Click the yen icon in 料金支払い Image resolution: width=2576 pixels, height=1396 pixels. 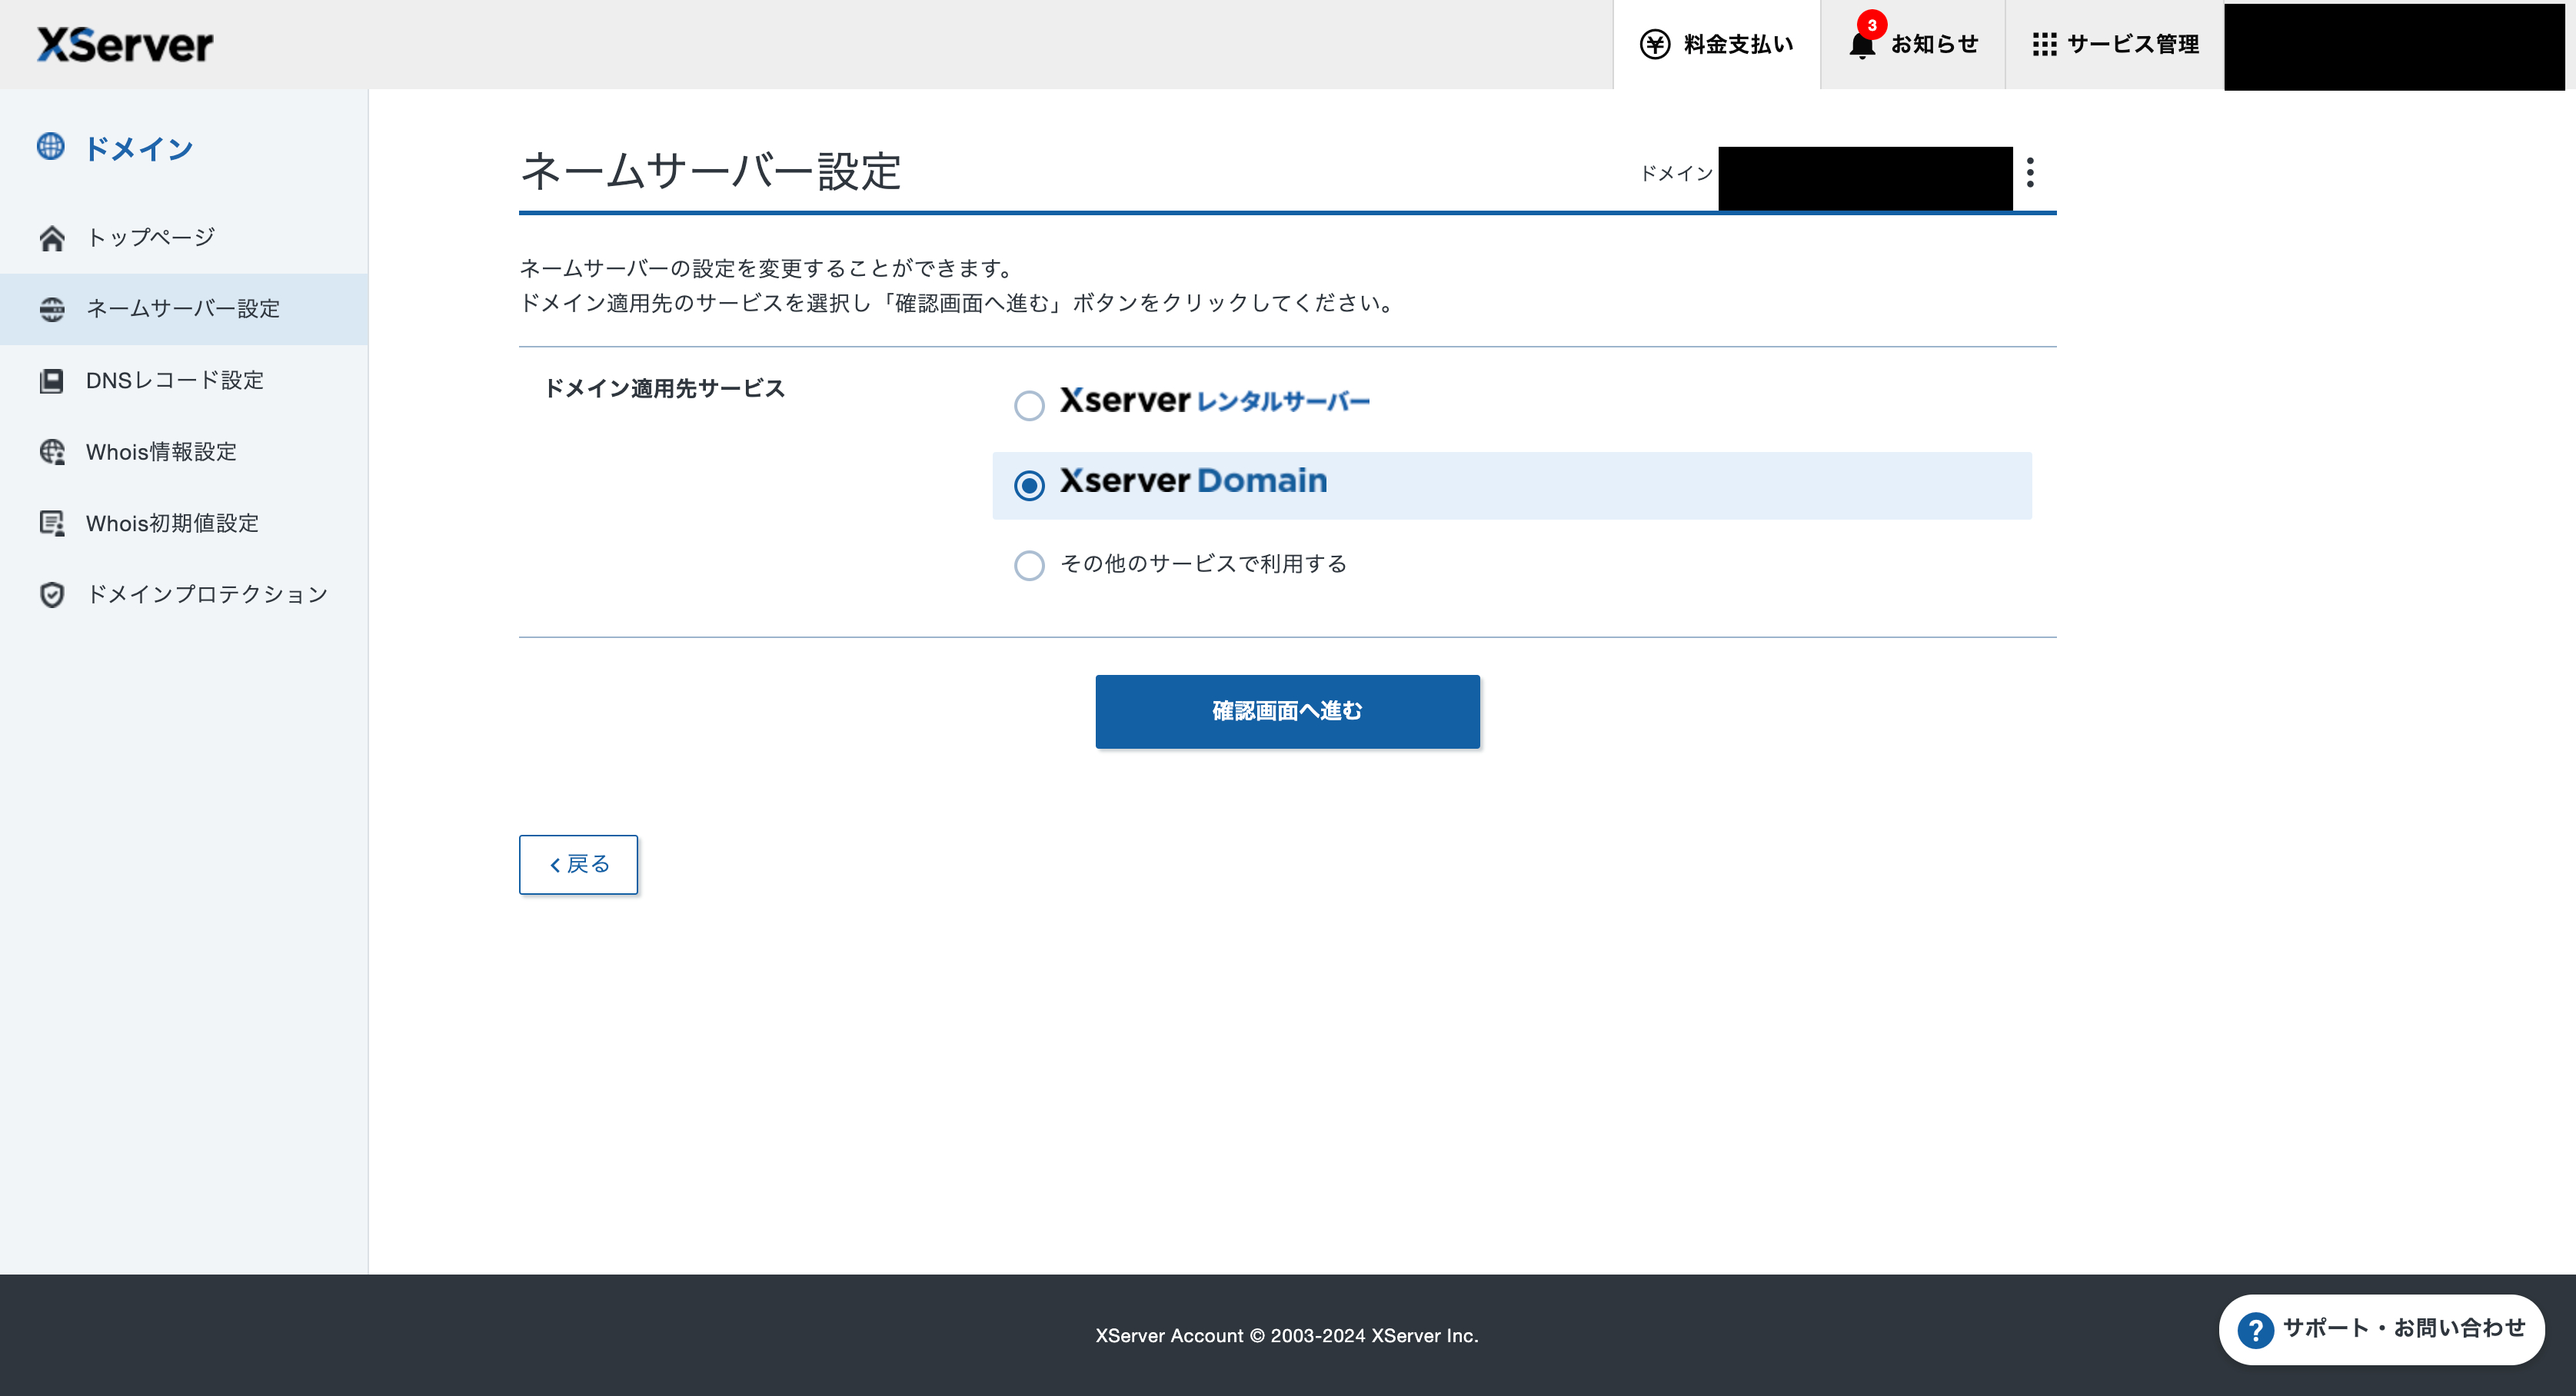click(1655, 44)
